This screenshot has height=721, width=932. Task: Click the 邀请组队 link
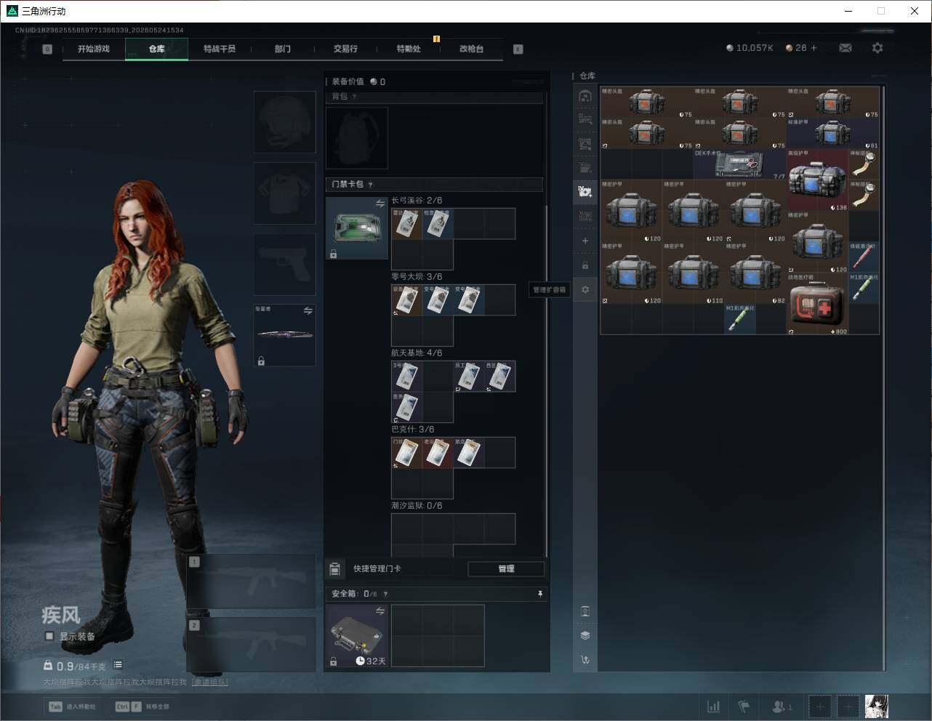[x=210, y=682]
